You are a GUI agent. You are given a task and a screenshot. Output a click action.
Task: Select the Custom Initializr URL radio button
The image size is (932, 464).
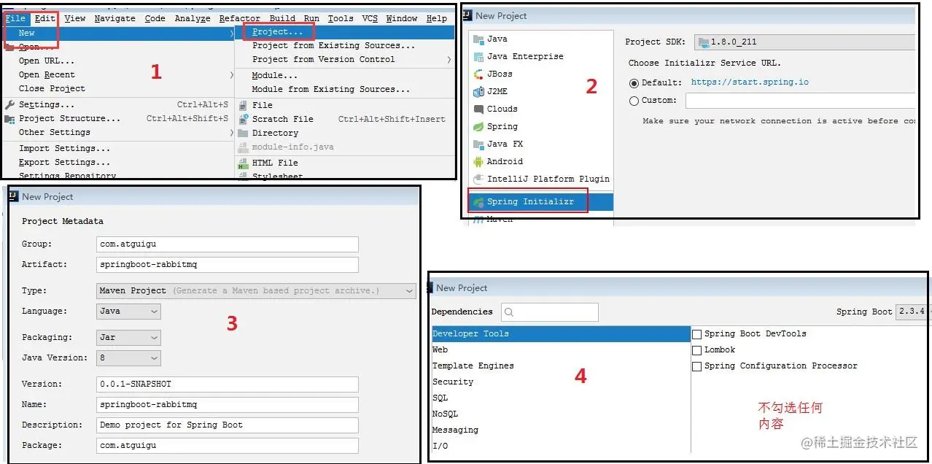(634, 101)
